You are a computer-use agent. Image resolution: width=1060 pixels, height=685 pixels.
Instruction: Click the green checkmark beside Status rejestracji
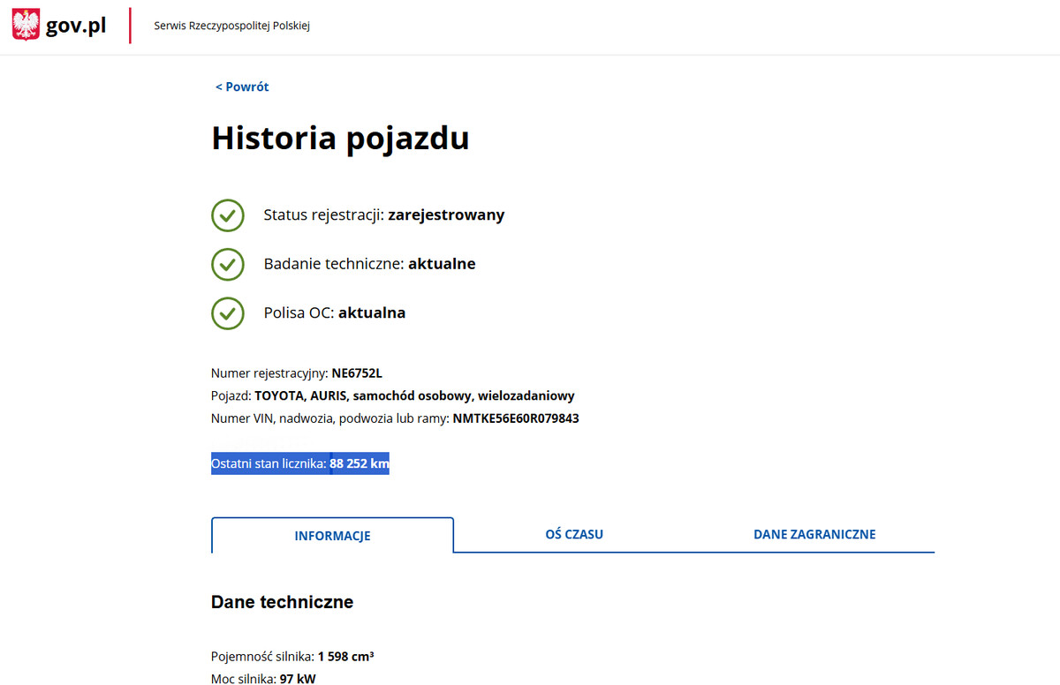pyautogui.click(x=228, y=215)
